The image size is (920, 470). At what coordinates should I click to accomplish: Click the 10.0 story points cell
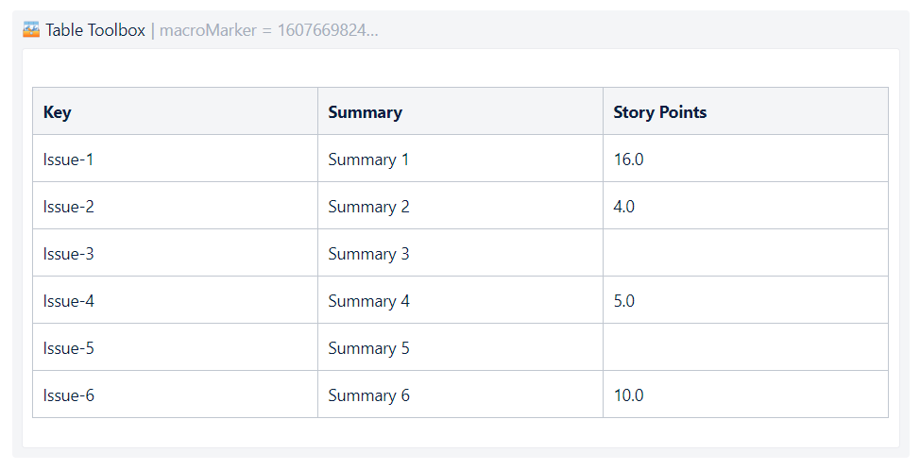click(745, 394)
